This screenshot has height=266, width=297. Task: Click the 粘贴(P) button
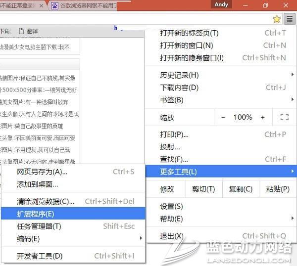click(278, 189)
